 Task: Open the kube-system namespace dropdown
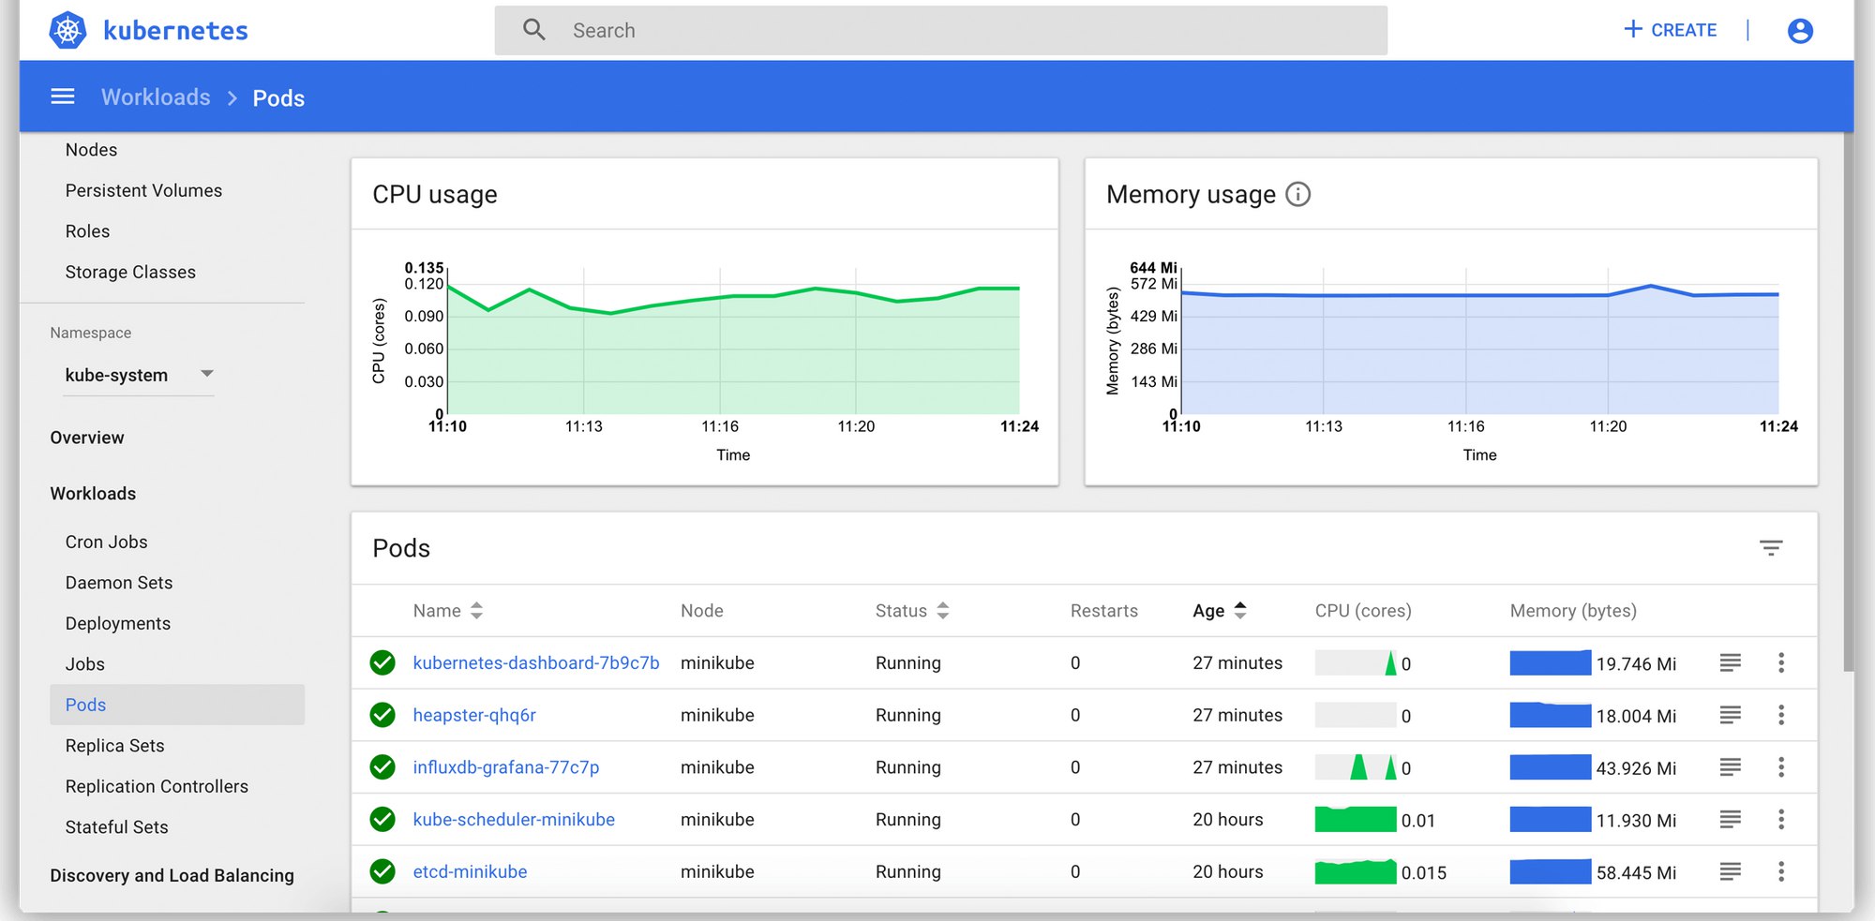pos(139,375)
